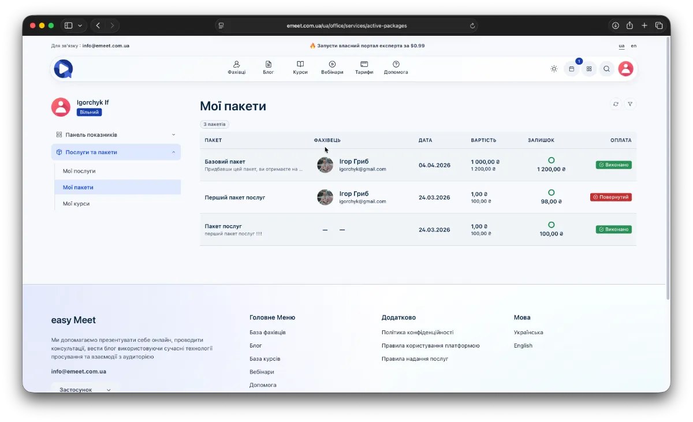Open Тарифи in the top navigation

pyautogui.click(x=364, y=68)
